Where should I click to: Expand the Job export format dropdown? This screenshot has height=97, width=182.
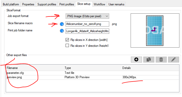pyautogui.click(x=87, y=16)
